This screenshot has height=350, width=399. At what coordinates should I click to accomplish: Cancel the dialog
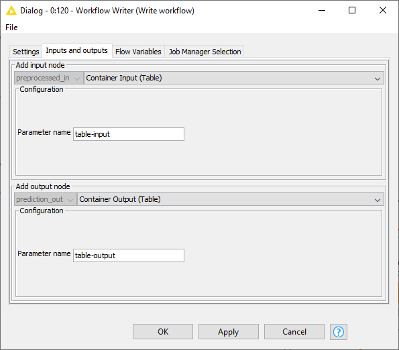tap(294, 332)
